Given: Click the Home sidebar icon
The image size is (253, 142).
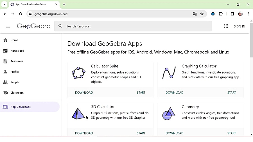Looking at the screenshot, I should (x=5, y=40).
